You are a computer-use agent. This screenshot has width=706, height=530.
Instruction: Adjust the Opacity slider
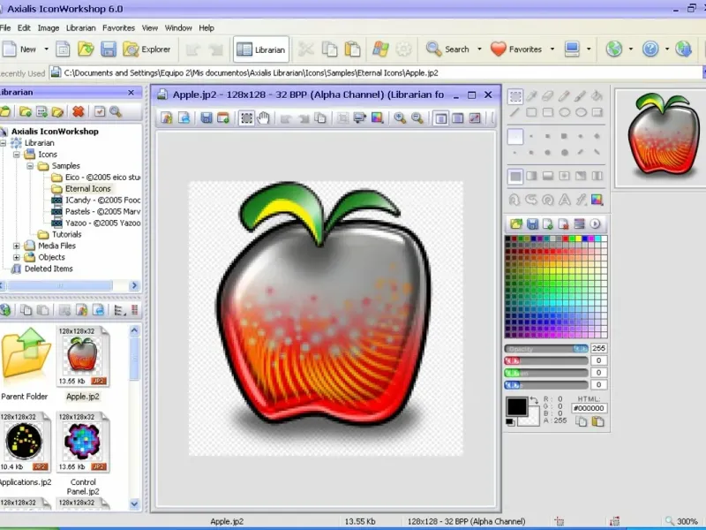pos(546,349)
